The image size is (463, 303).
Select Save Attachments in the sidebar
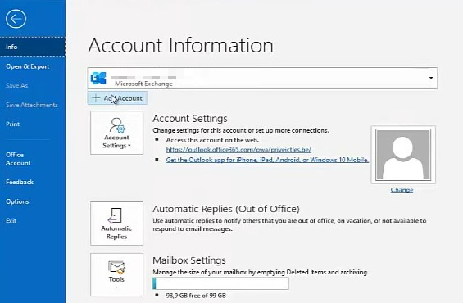[x=32, y=105]
